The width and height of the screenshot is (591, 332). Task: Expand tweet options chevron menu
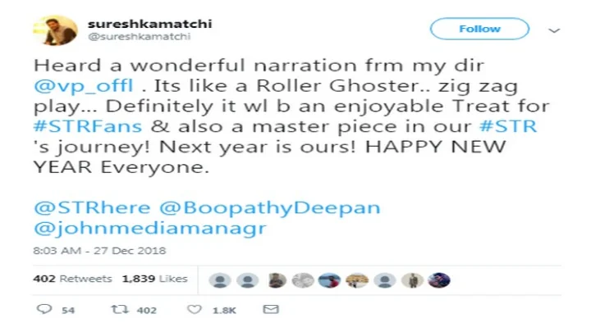click(x=554, y=30)
